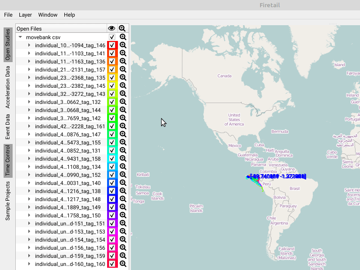
Task: Open the Layer menu
Action: [25, 15]
